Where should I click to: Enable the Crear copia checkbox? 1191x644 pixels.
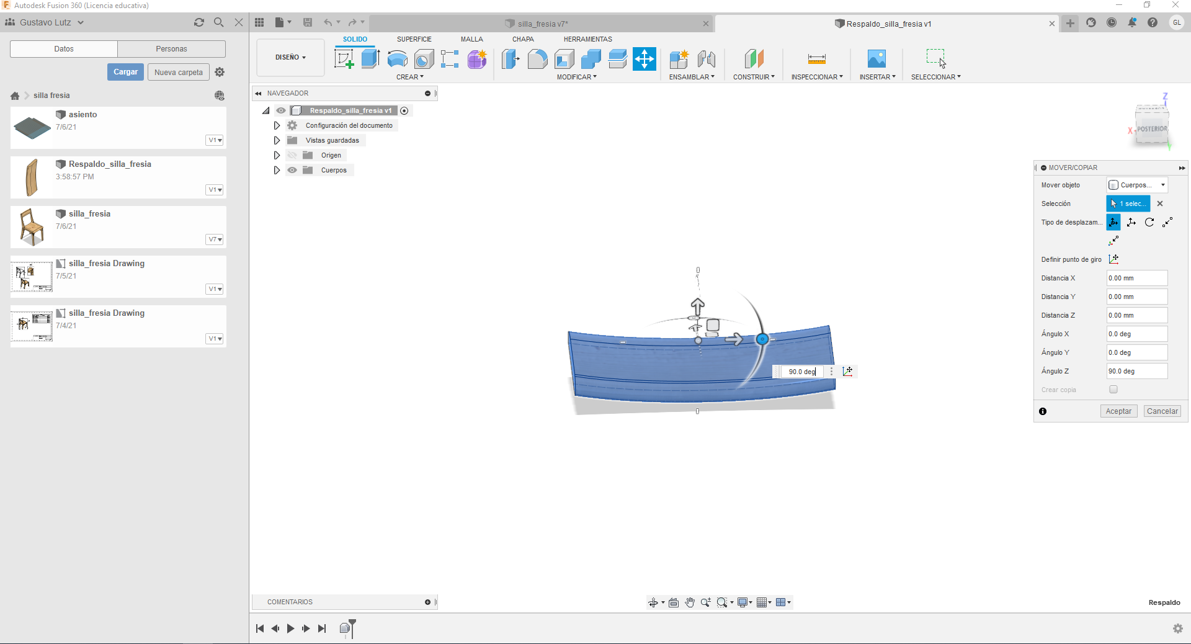pos(1113,390)
